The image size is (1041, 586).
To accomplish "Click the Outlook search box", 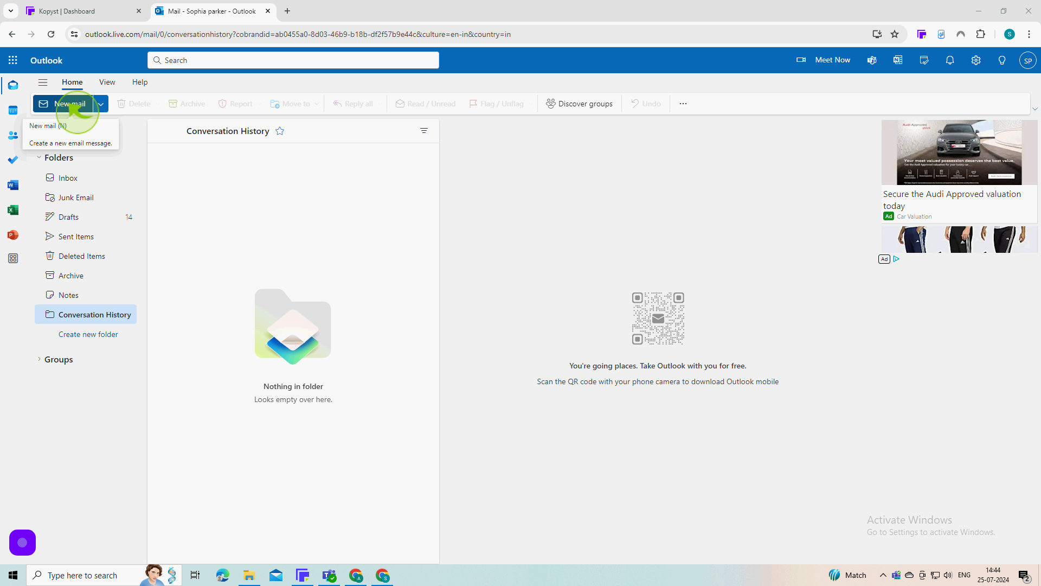I will tap(293, 60).
